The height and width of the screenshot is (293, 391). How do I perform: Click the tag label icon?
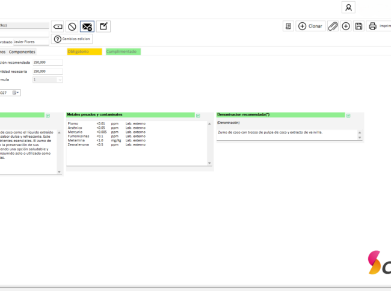pyautogui.click(x=57, y=26)
